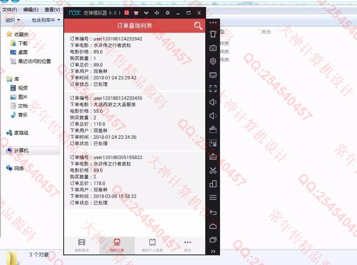This screenshot has width=357, height=265.
Task: Show recent apps icon in Nox sidebar
Action: 213,240
